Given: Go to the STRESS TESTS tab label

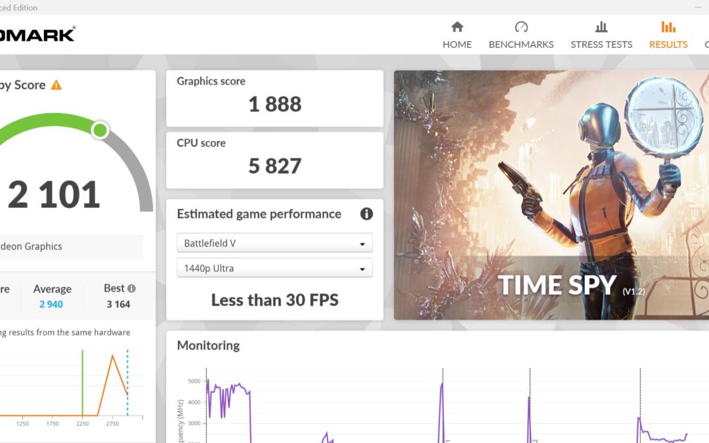Looking at the screenshot, I should tap(601, 45).
